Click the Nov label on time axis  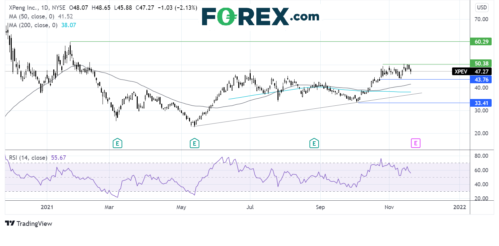click(x=389, y=207)
